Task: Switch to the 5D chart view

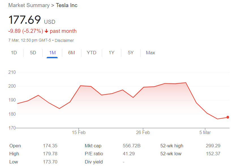Action: (x=33, y=53)
